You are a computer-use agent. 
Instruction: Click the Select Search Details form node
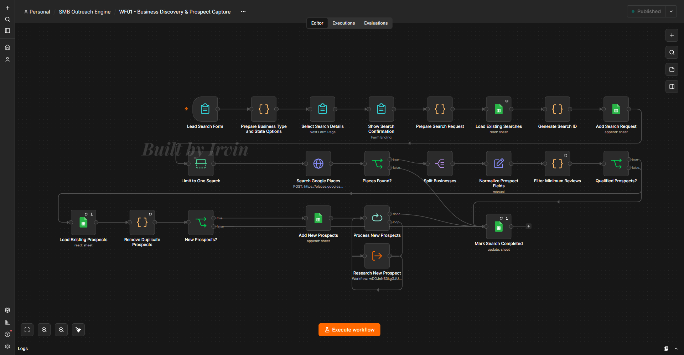click(x=322, y=109)
